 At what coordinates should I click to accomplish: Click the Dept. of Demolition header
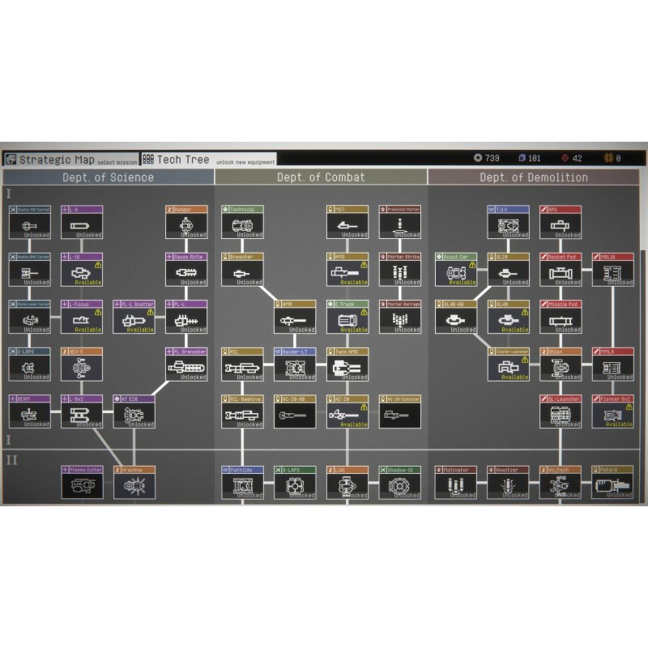(533, 177)
